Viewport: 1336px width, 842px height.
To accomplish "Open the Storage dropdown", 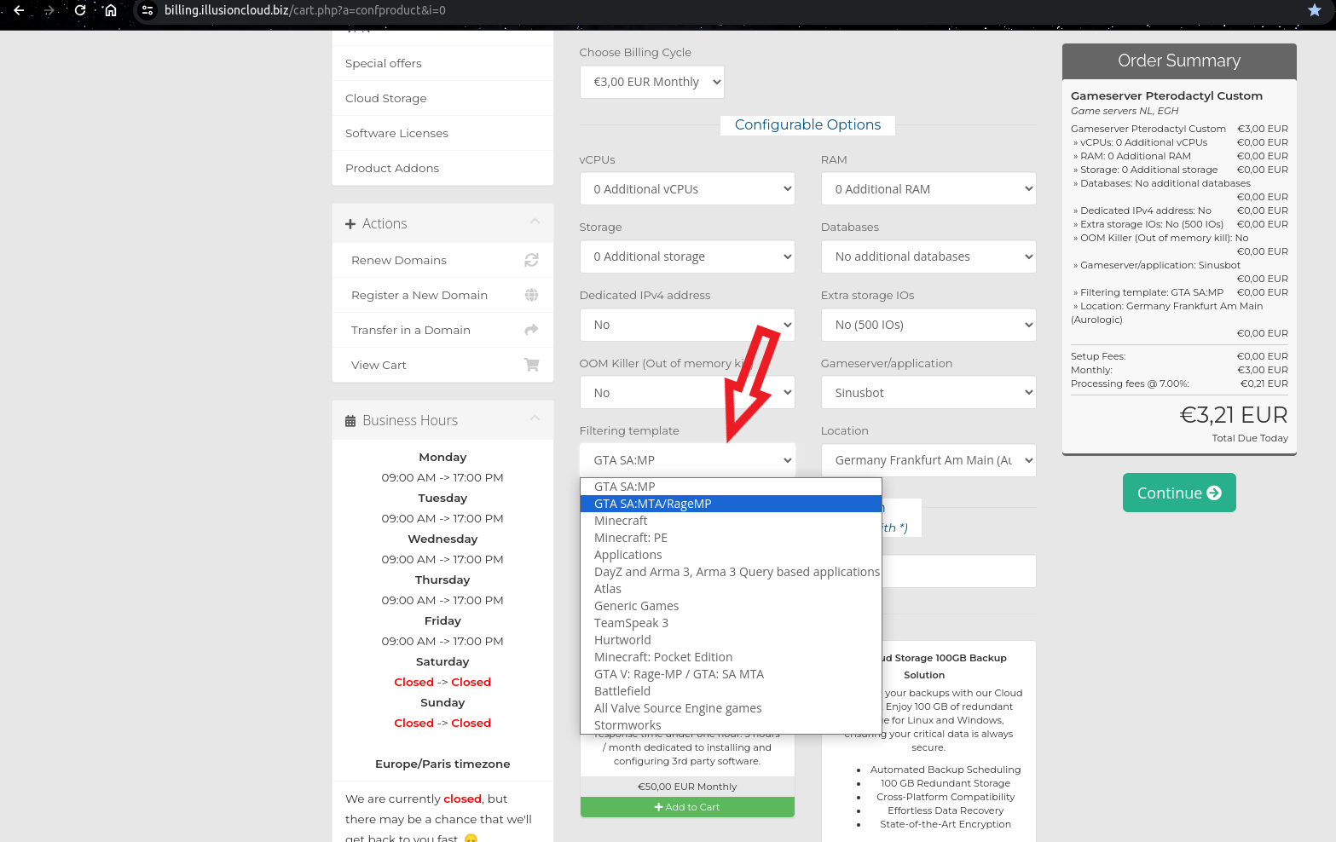I will click(687, 257).
